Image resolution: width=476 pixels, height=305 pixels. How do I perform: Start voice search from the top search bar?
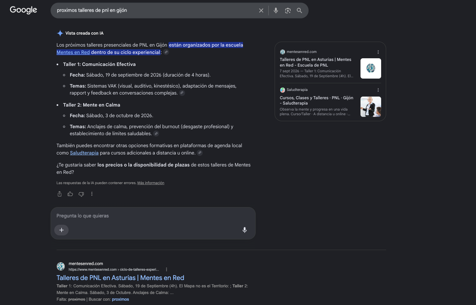pos(276,11)
